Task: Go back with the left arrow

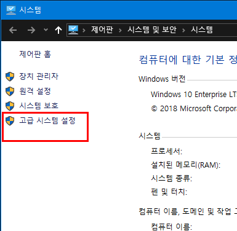Action: pos(13,30)
